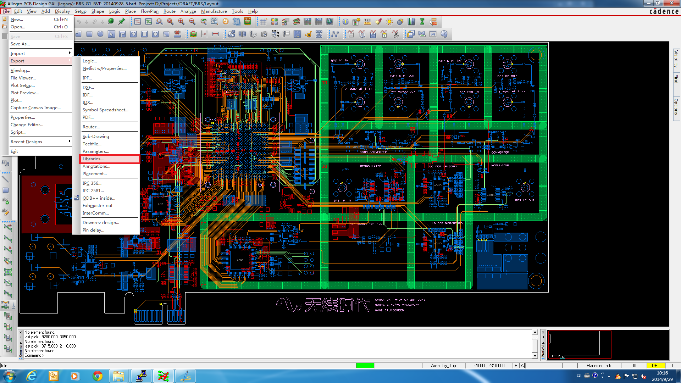This screenshot has width=681, height=383.
Task: Choose DXF... in Export submenu
Action: coord(109,87)
